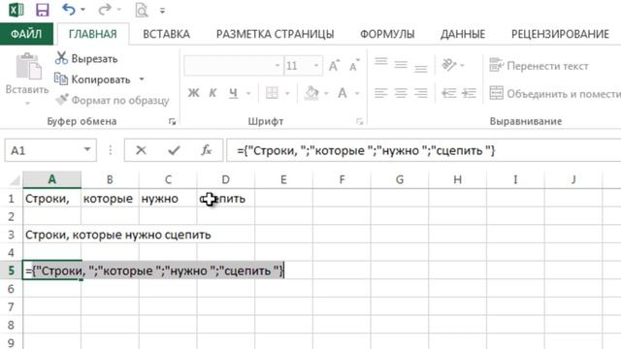Align cell text to the left
The image size is (621, 349).
pyautogui.click(x=381, y=93)
